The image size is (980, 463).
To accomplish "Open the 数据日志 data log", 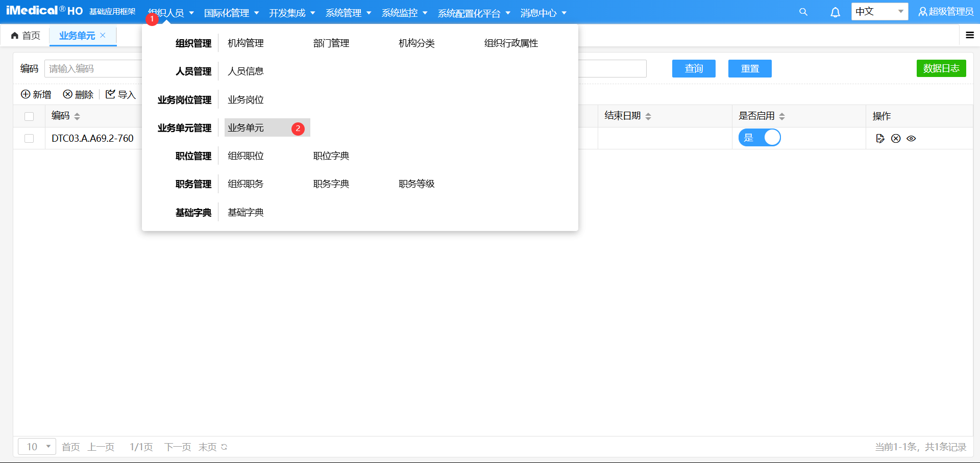I will [941, 68].
